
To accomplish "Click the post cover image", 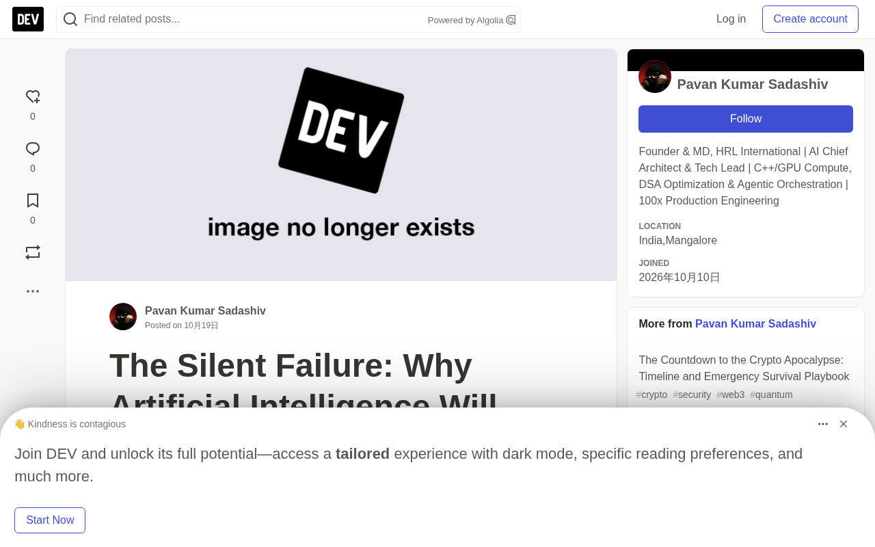I will 341,165.
